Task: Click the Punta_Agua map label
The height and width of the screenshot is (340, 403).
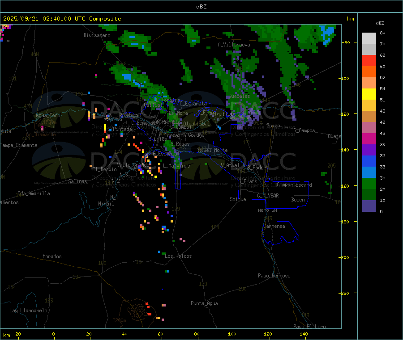Action: (204, 303)
